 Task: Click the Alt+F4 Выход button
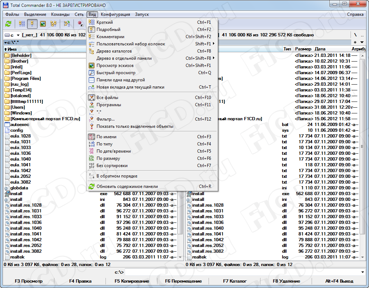click(x=339, y=281)
